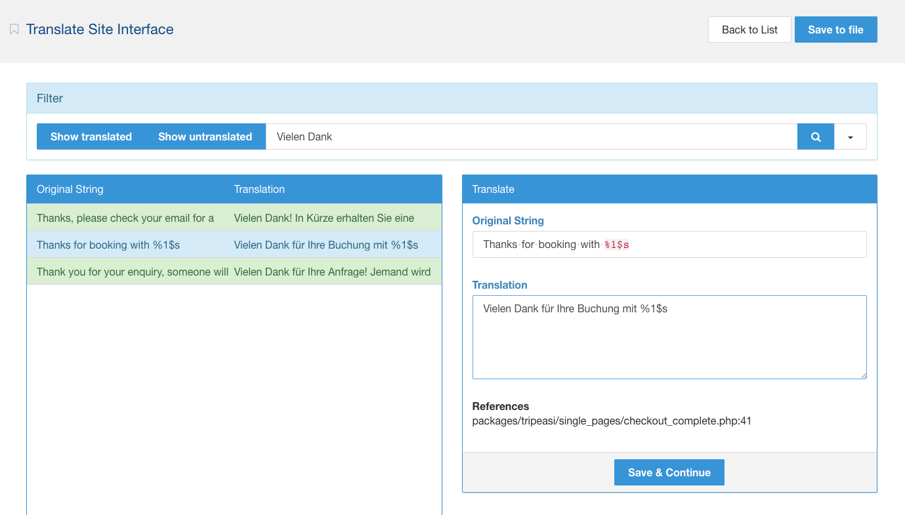Viewport: 905px width, 515px height.
Task: Open the search options dropdown caret
Action: click(x=851, y=136)
